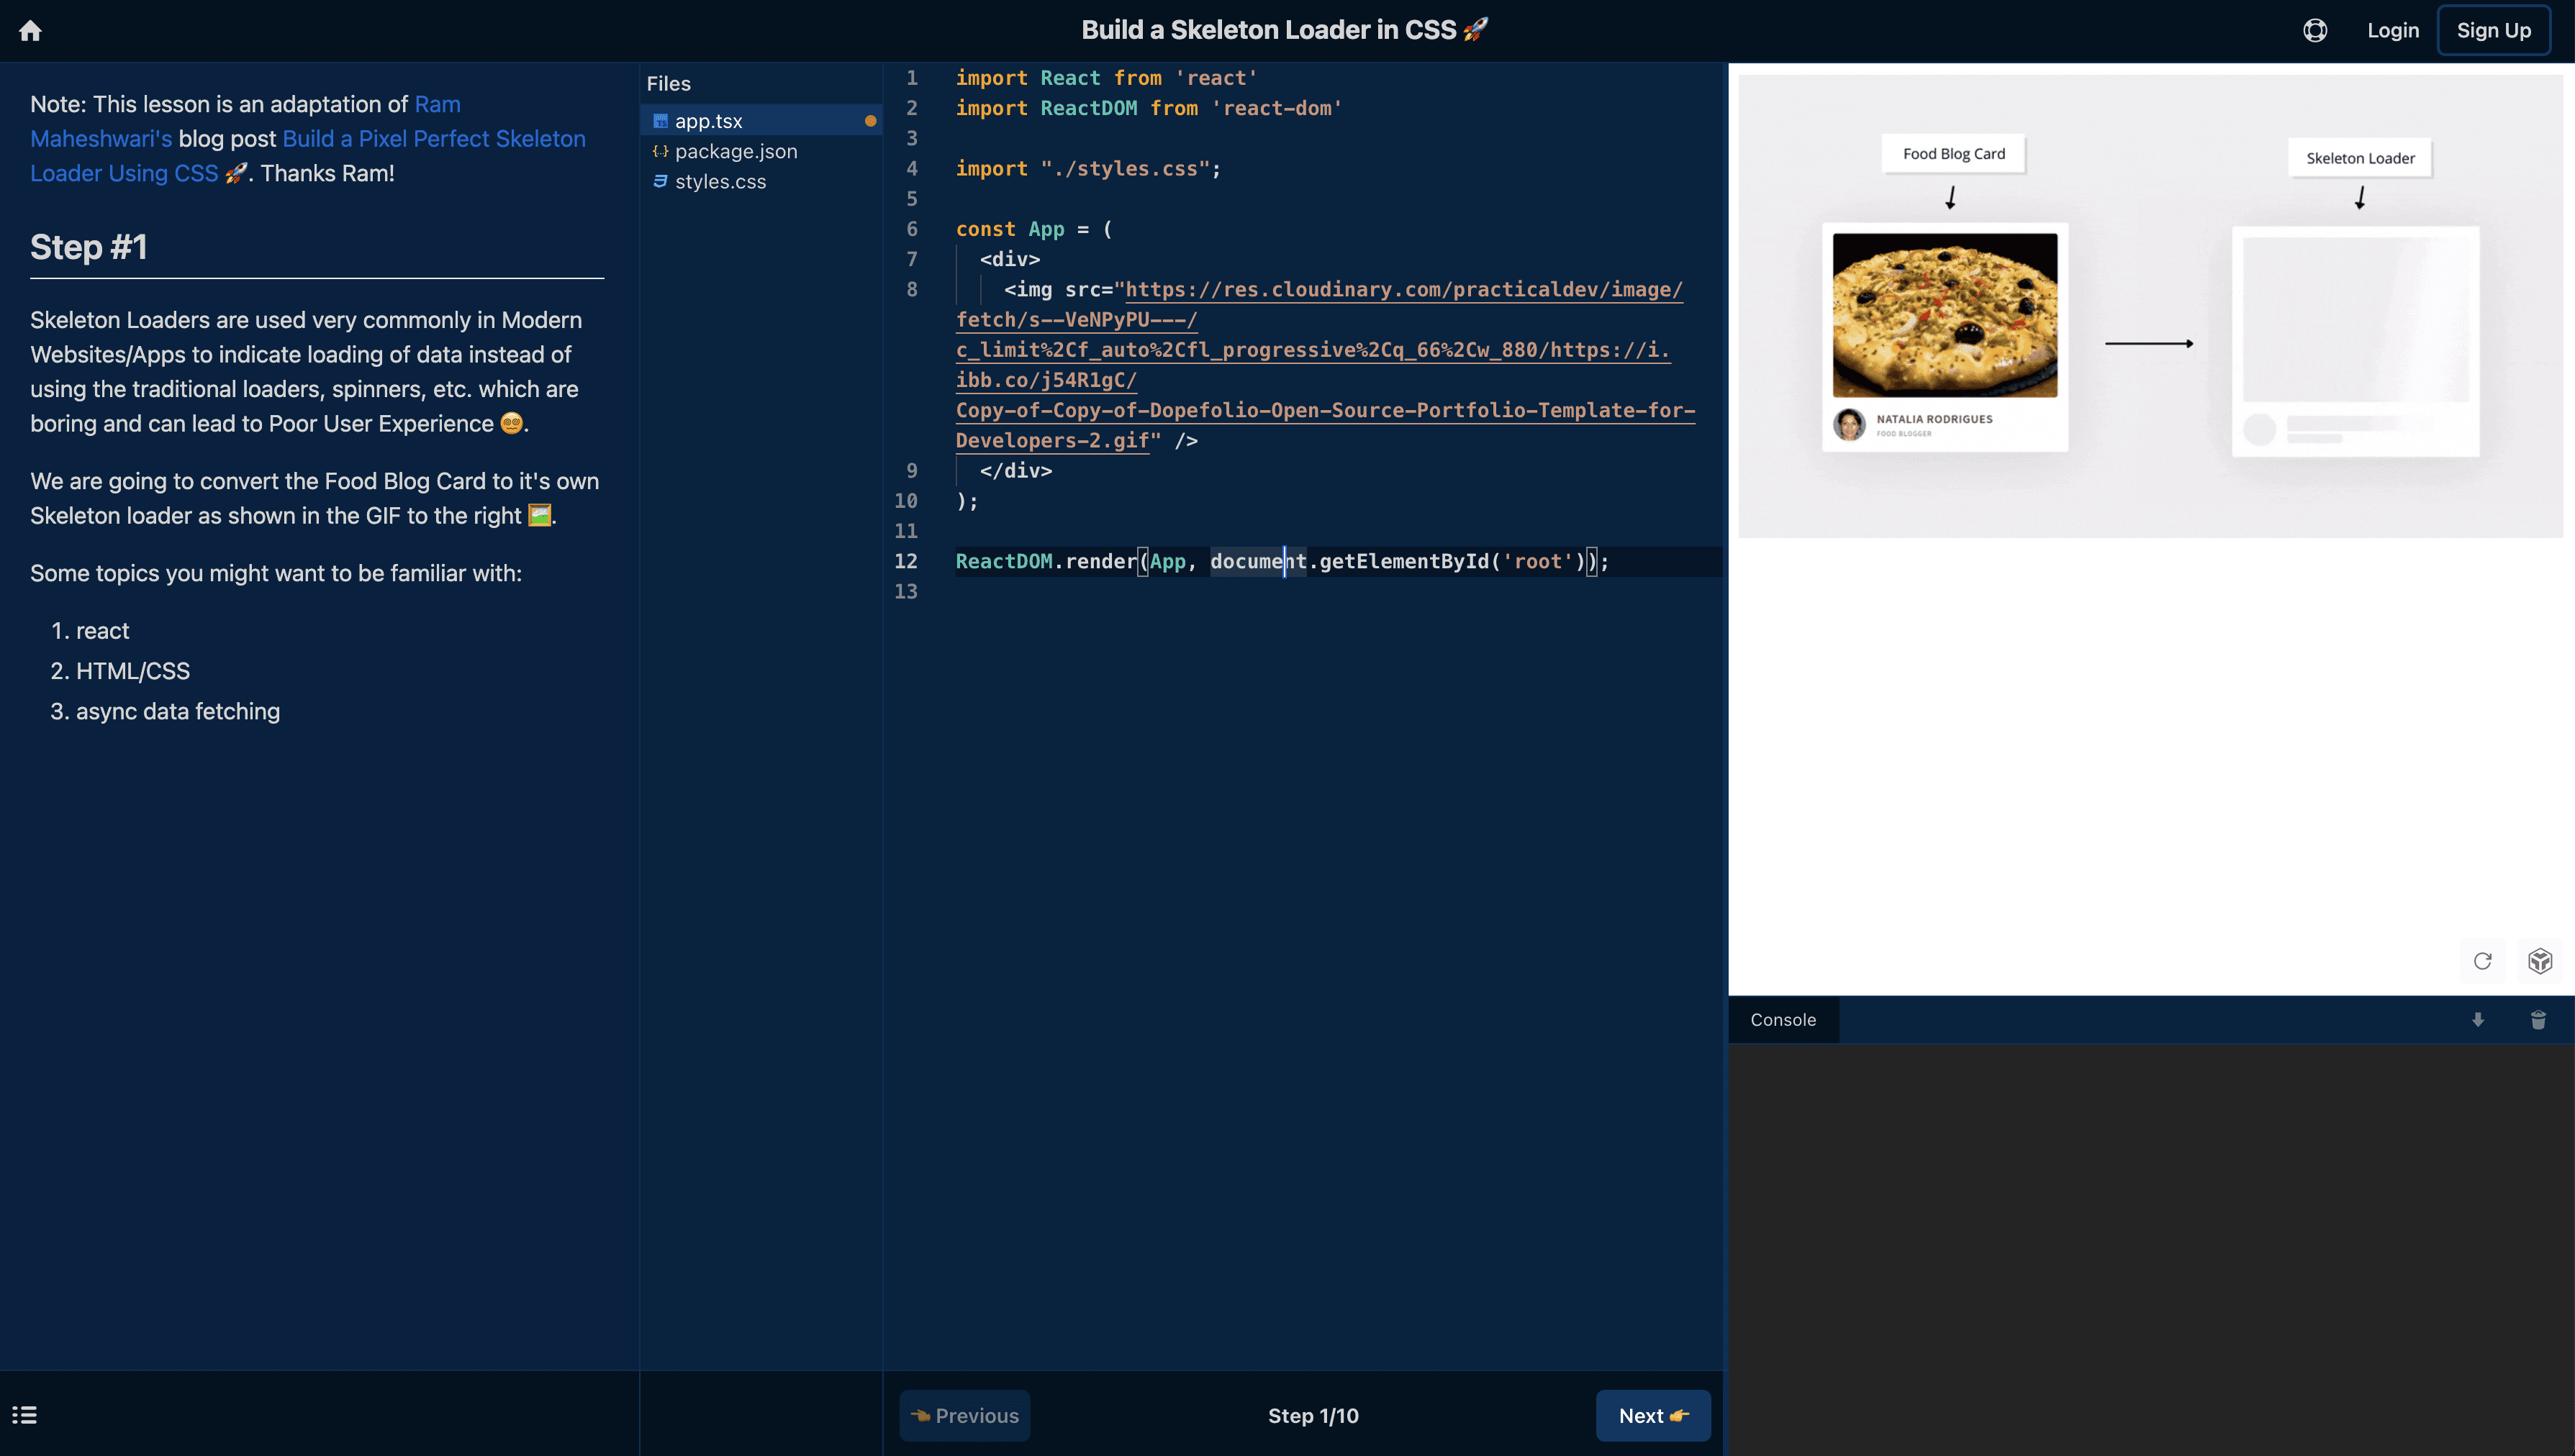Go to the Next step
This screenshot has width=2575, height=1456.
1652,1415
